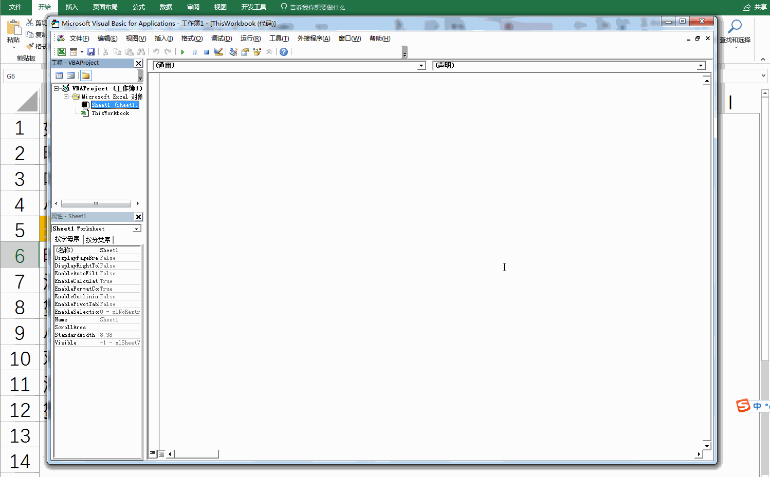Click the (名称) property value Sheet1
This screenshot has width=770, height=477.
click(119, 251)
